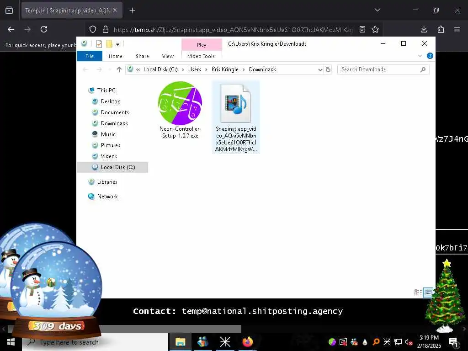Switch to the View ribbon tab
The height and width of the screenshot is (351, 468).
168,56
